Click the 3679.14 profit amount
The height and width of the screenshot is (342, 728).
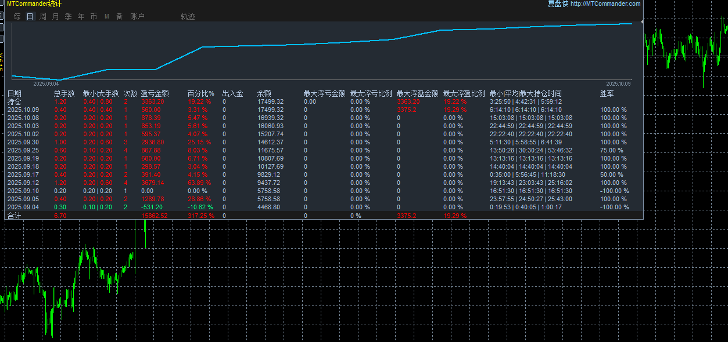tap(152, 183)
